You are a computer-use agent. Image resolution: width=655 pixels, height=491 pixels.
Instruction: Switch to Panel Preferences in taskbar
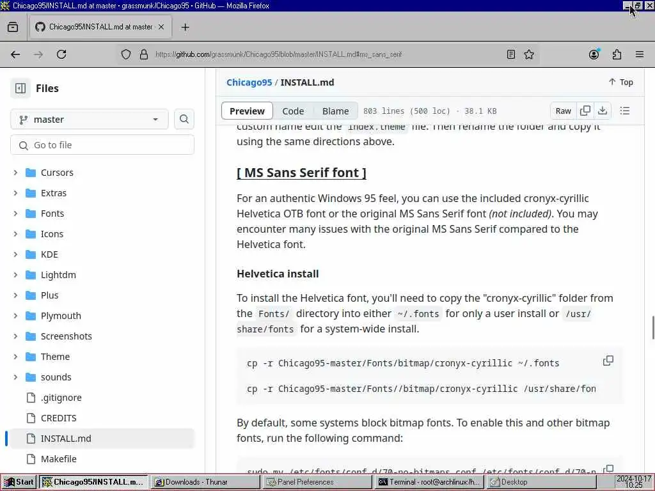pos(317,482)
